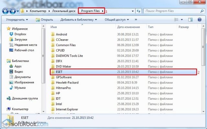Open the recent locations dropdown beside Forward

click(18, 11)
